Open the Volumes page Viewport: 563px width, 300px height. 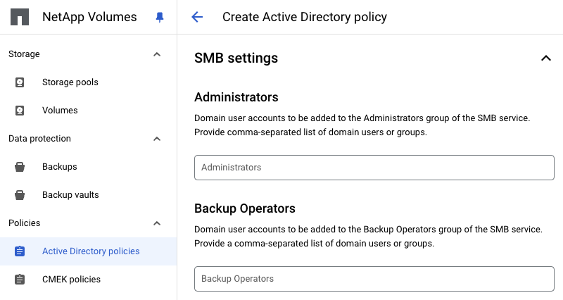coord(60,111)
